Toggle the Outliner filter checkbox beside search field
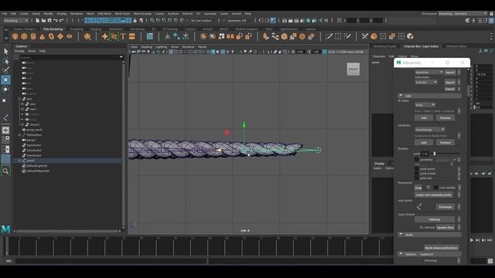 click(x=16, y=57)
